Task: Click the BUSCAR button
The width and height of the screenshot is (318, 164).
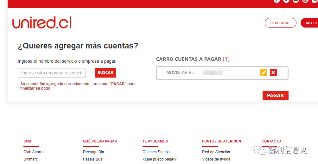Action: pos(105,73)
